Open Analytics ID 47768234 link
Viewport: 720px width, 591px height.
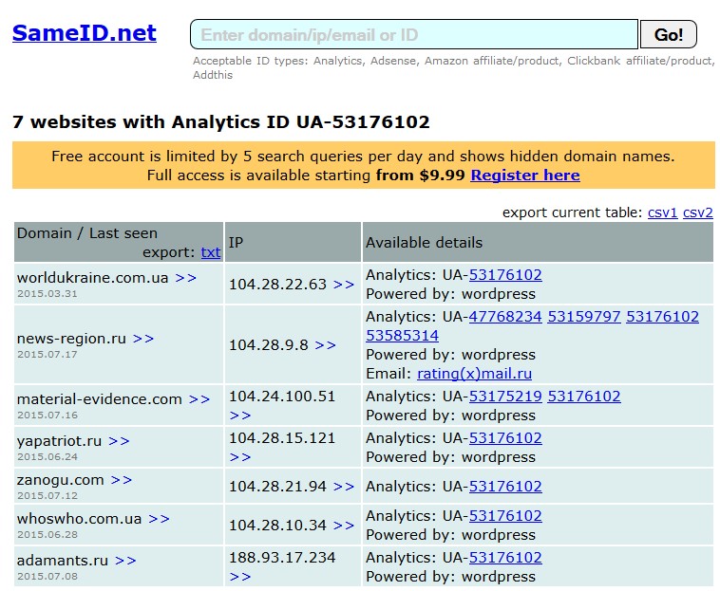click(x=505, y=317)
